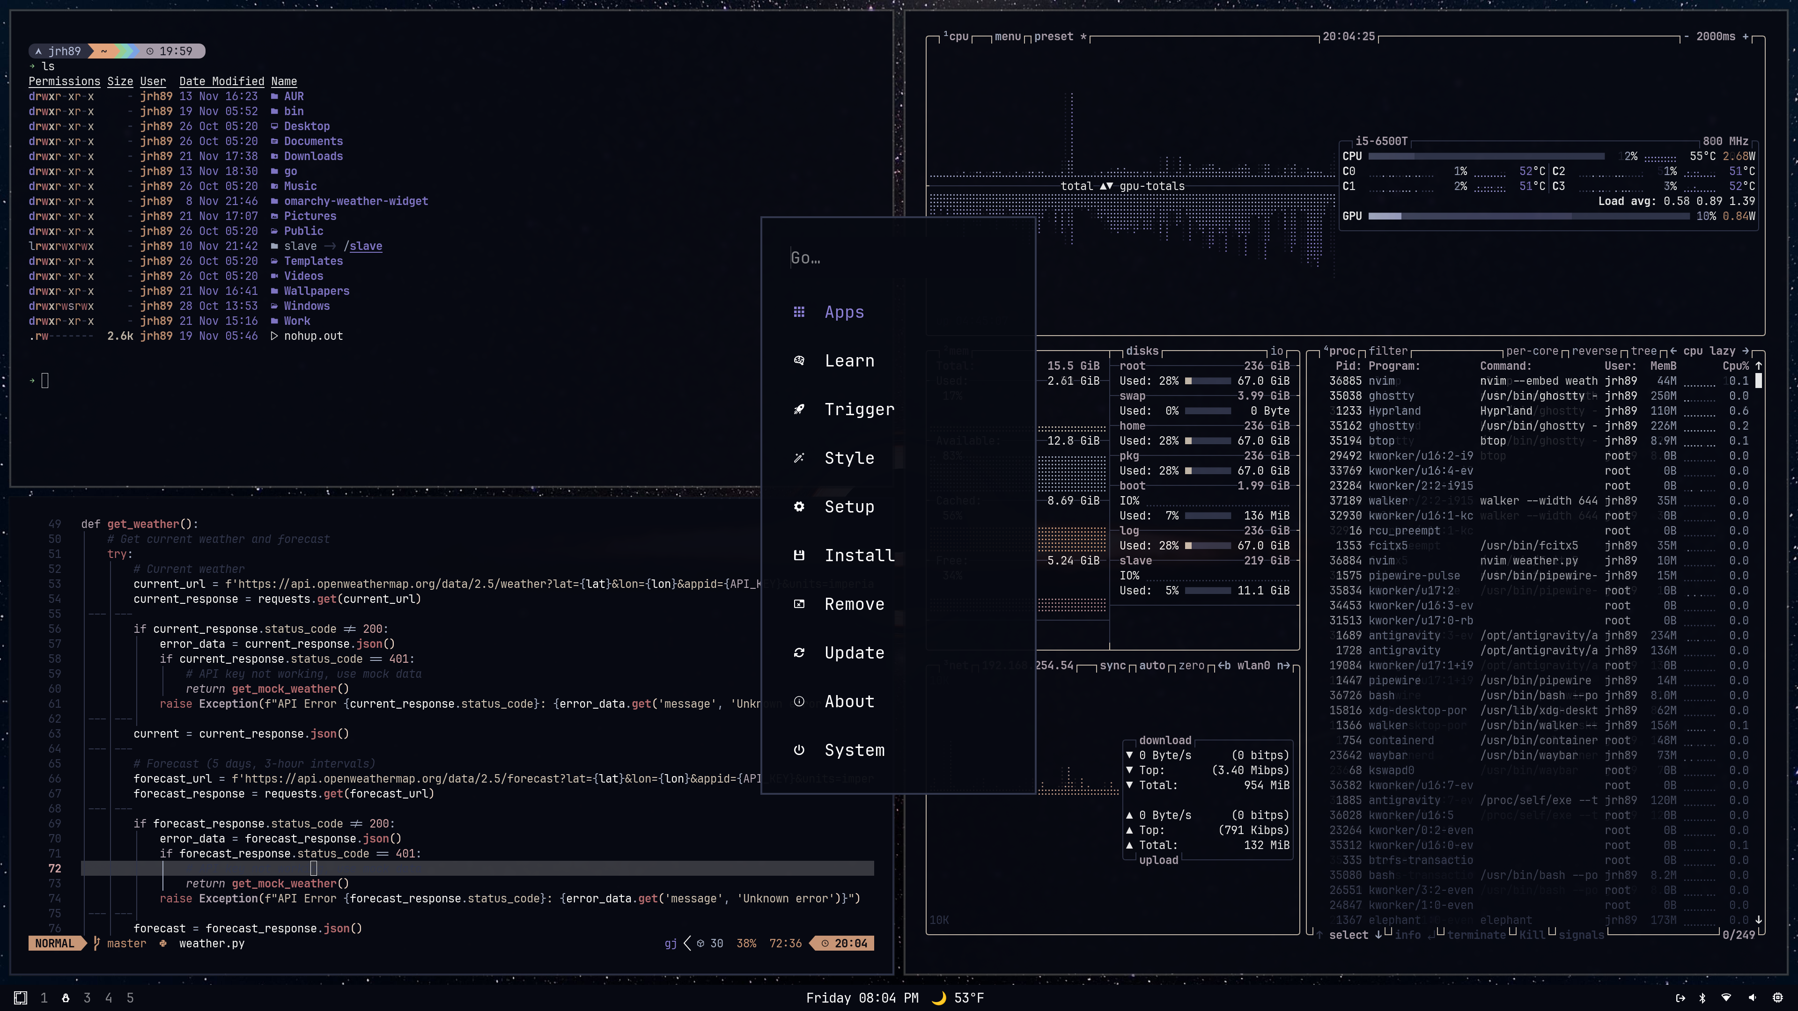Click the plus to increase 2000ms update
Viewport: 1798px width, 1011px height.
1746,37
